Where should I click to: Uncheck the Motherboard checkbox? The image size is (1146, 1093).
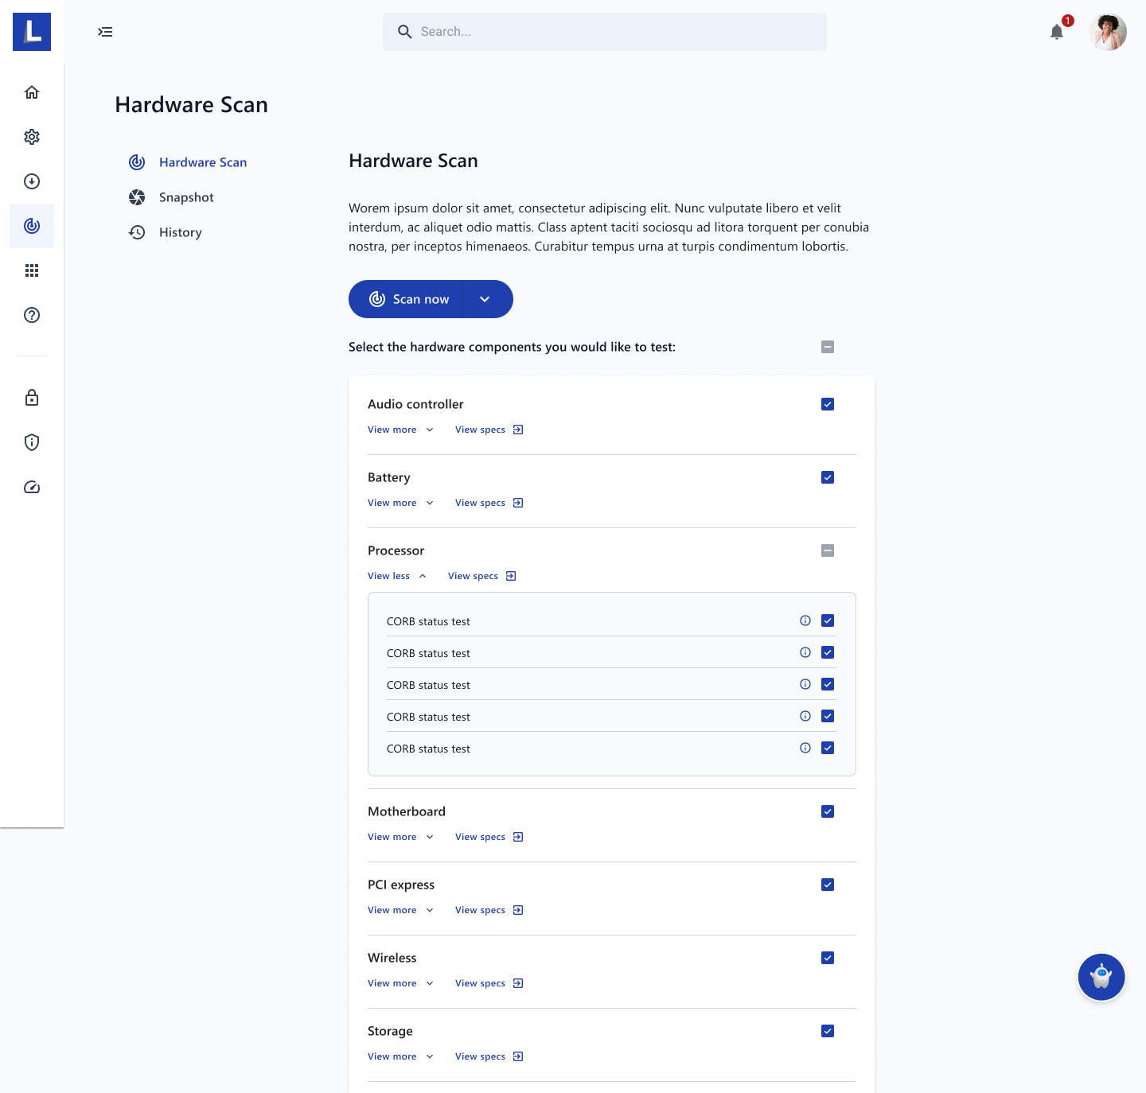[x=828, y=811]
